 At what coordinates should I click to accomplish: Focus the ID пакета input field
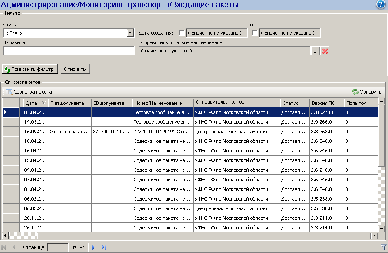tap(69, 51)
